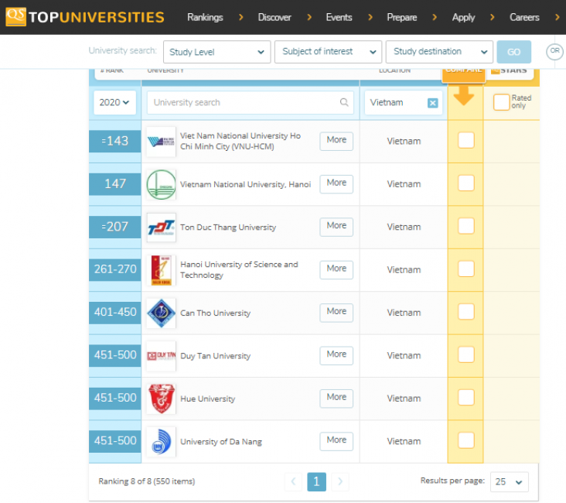Expand the Subject of interest dropdown
The image size is (566, 503).
click(328, 52)
